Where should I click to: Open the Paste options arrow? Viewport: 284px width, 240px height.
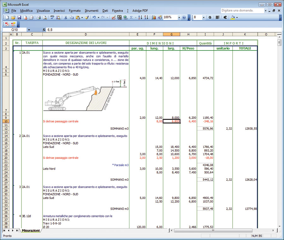click(82, 18)
